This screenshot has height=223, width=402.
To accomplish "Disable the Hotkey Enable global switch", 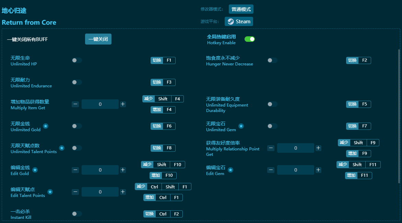I will pos(250,39).
